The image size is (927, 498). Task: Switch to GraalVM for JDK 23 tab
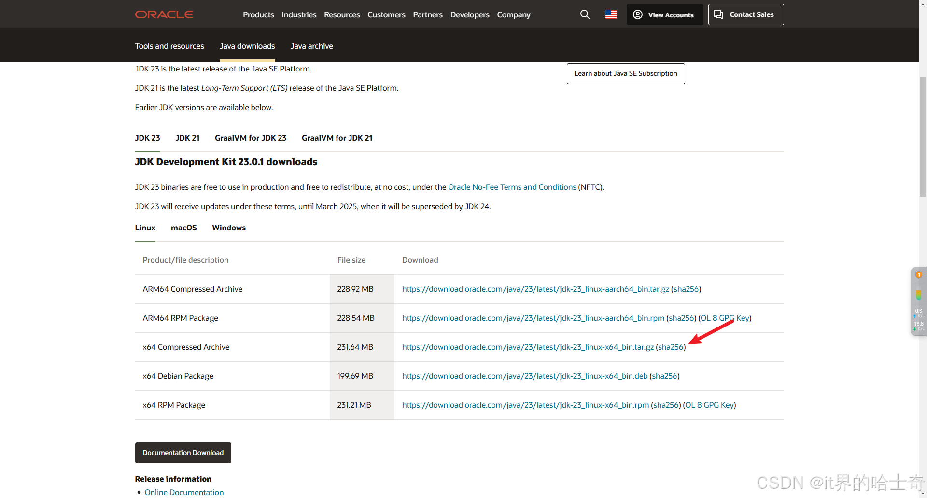[x=251, y=138]
